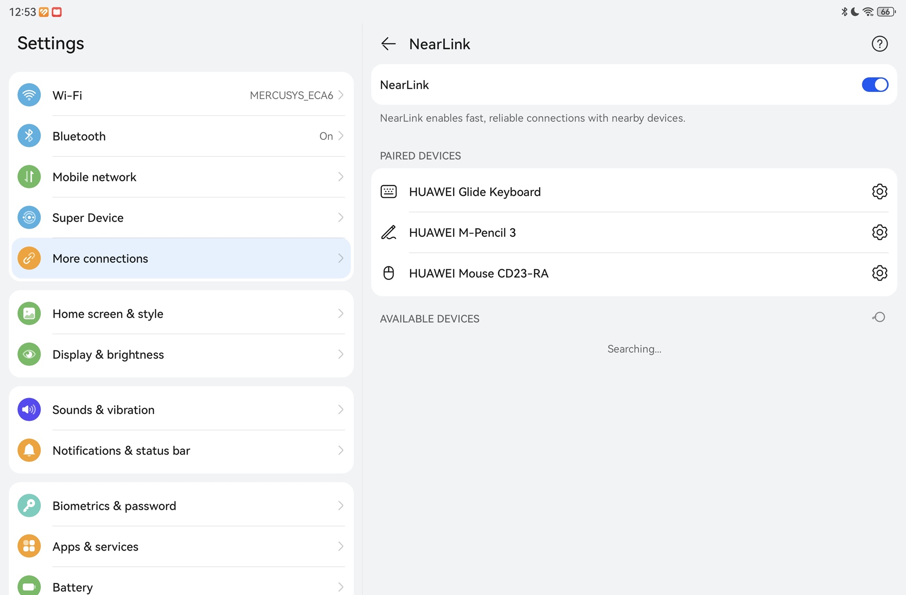Viewport: 906px width, 595px height.
Task: Tap the mouse icon beside Mouse CD23-RA
Action: click(389, 273)
